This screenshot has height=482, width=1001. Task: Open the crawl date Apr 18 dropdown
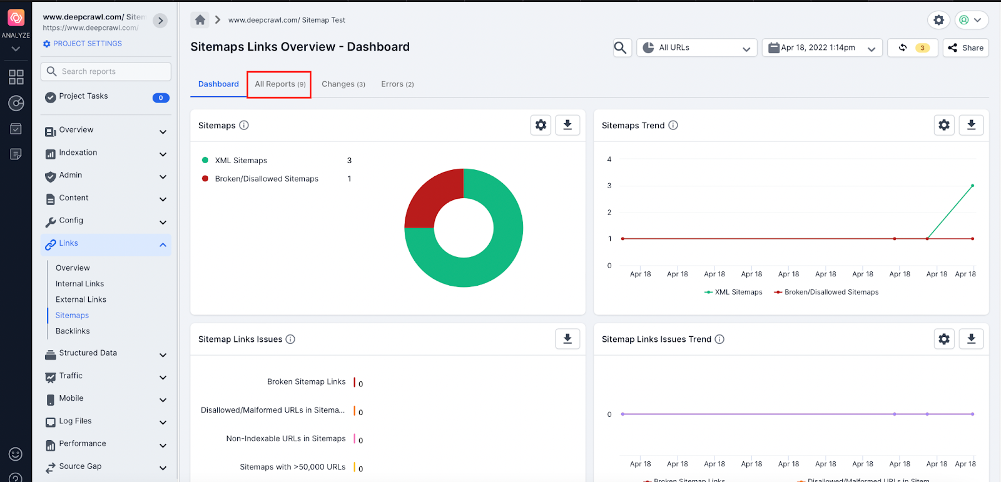(821, 48)
